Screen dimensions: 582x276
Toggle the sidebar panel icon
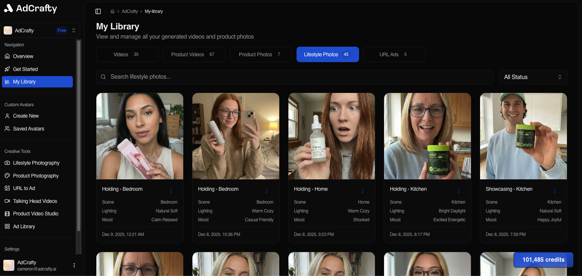[98, 11]
